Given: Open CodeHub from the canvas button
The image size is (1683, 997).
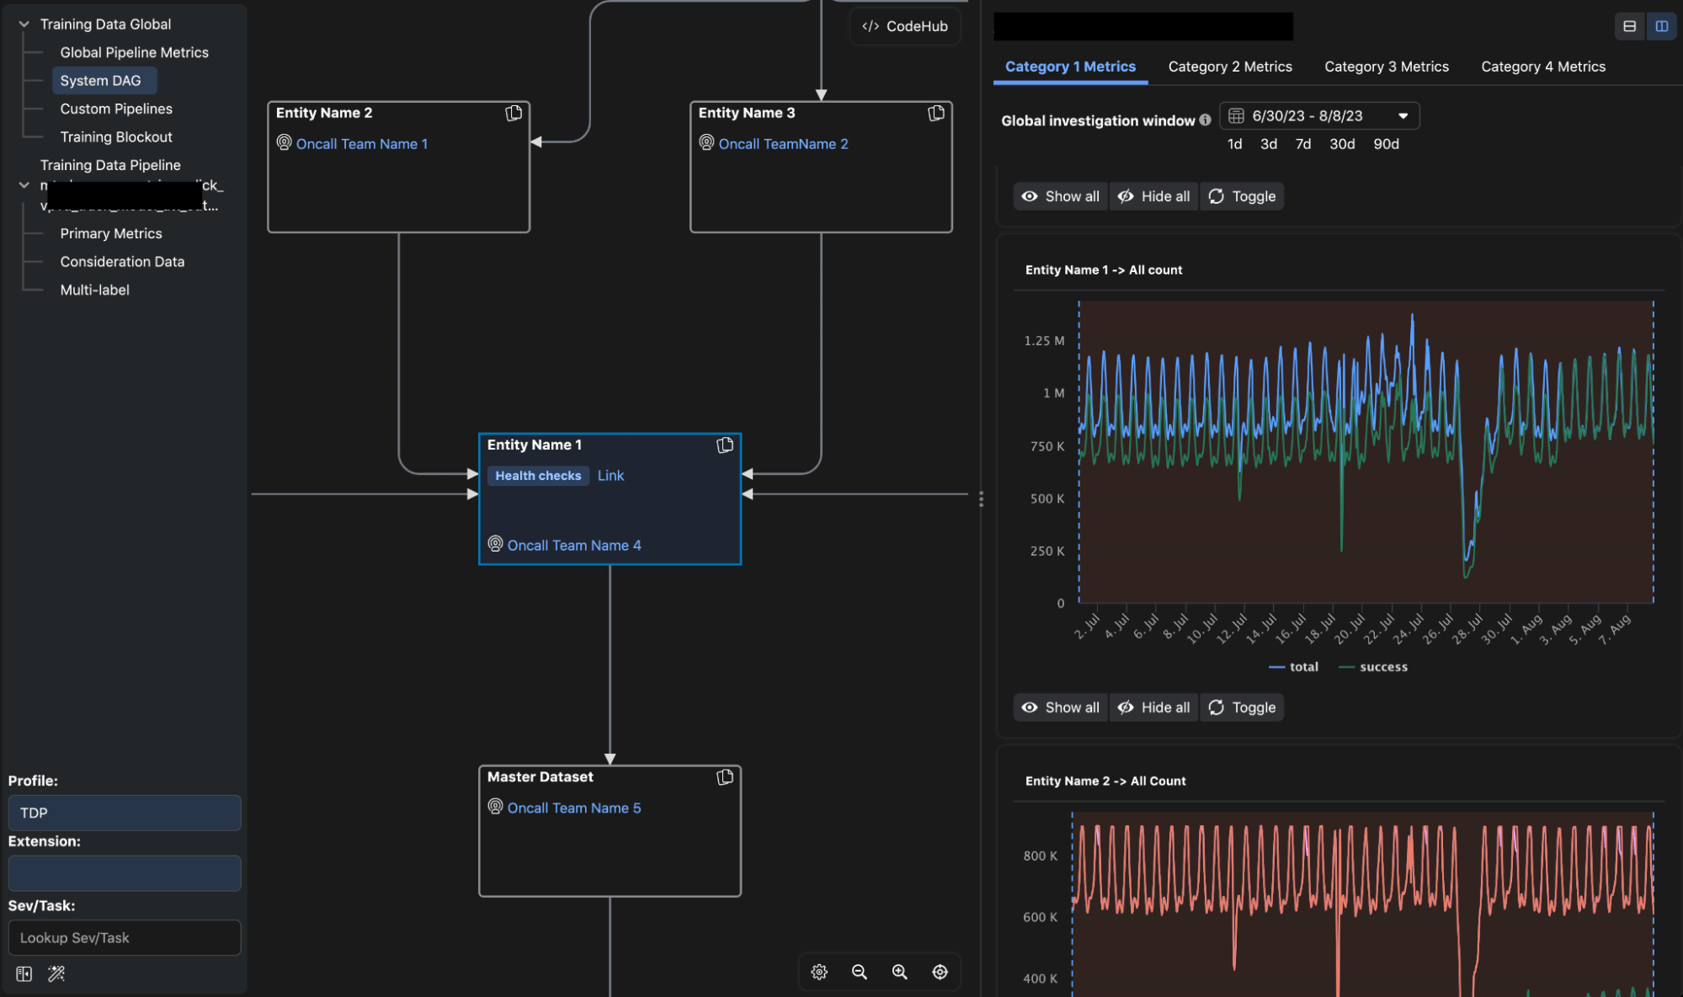Looking at the screenshot, I should coord(904,26).
